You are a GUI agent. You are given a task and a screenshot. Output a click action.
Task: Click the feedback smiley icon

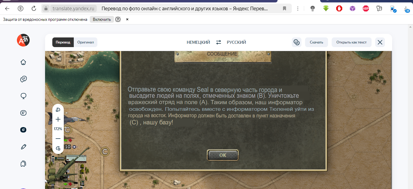point(296,42)
